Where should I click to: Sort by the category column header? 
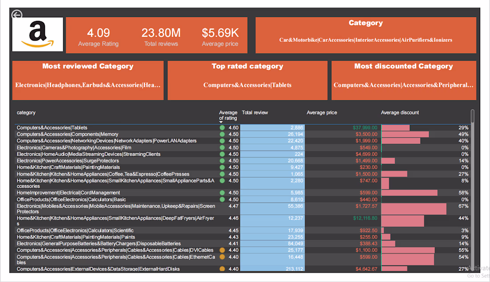26,113
